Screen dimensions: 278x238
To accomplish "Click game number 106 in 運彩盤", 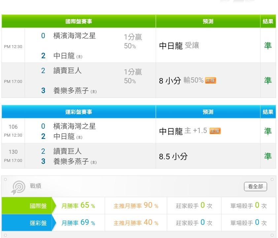I will coord(13,127).
